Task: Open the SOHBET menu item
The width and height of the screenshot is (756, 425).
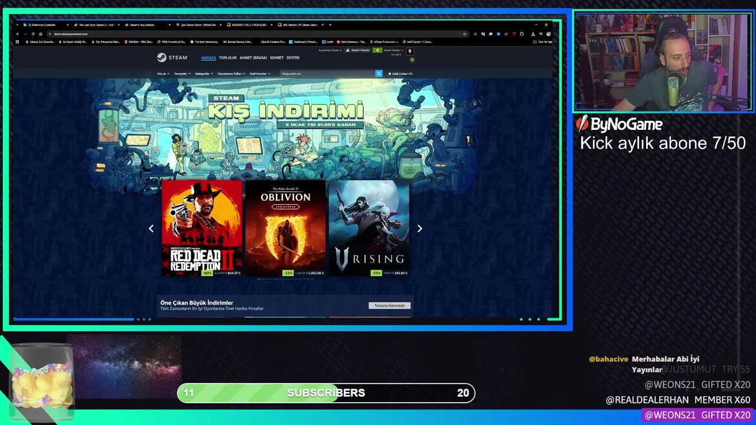Action: click(x=277, y=58)
